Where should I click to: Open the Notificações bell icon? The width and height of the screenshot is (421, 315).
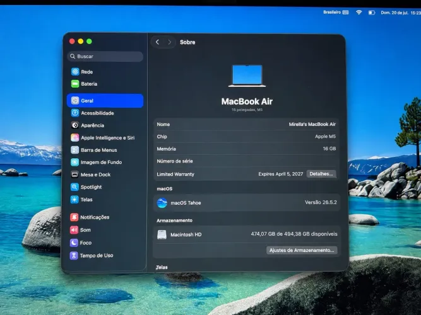(x=74, y=217)
